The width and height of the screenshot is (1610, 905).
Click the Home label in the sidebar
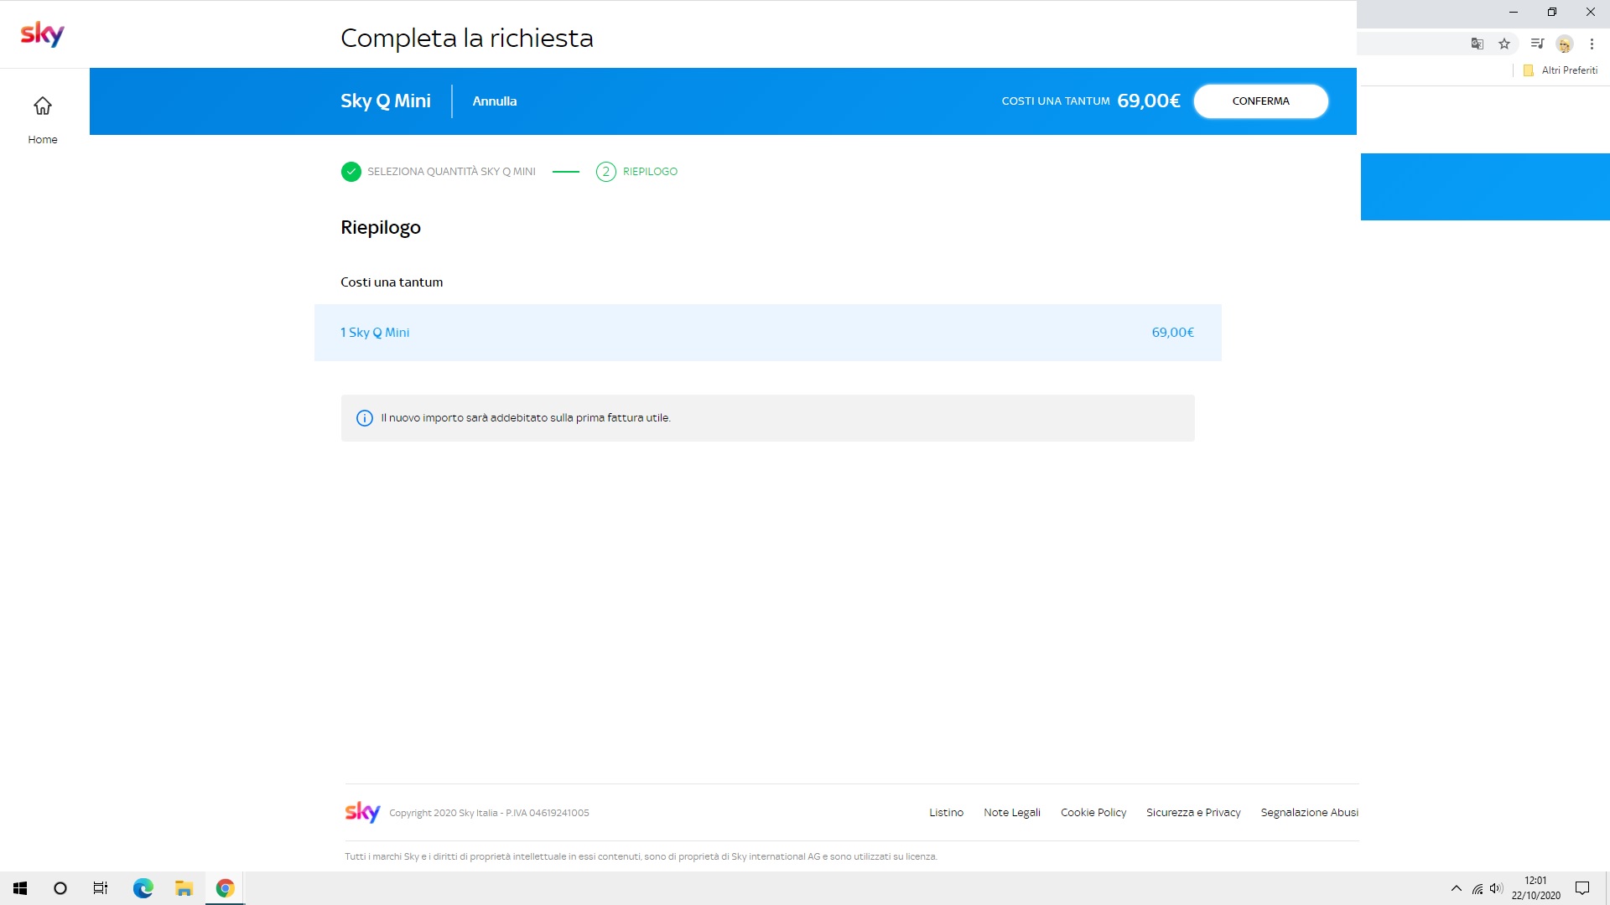[x=43, y=140]
